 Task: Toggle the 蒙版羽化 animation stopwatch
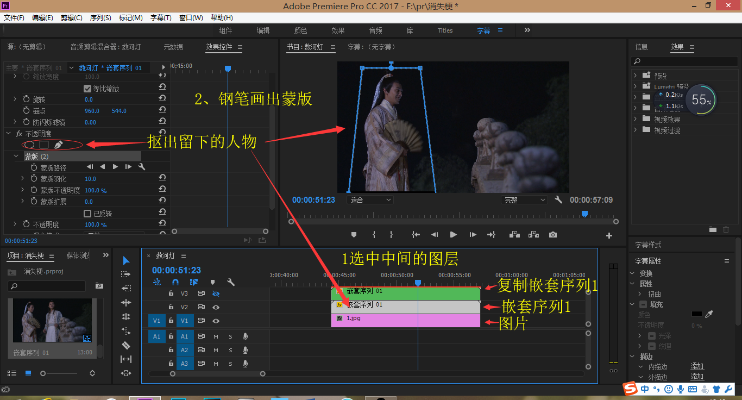33,179
